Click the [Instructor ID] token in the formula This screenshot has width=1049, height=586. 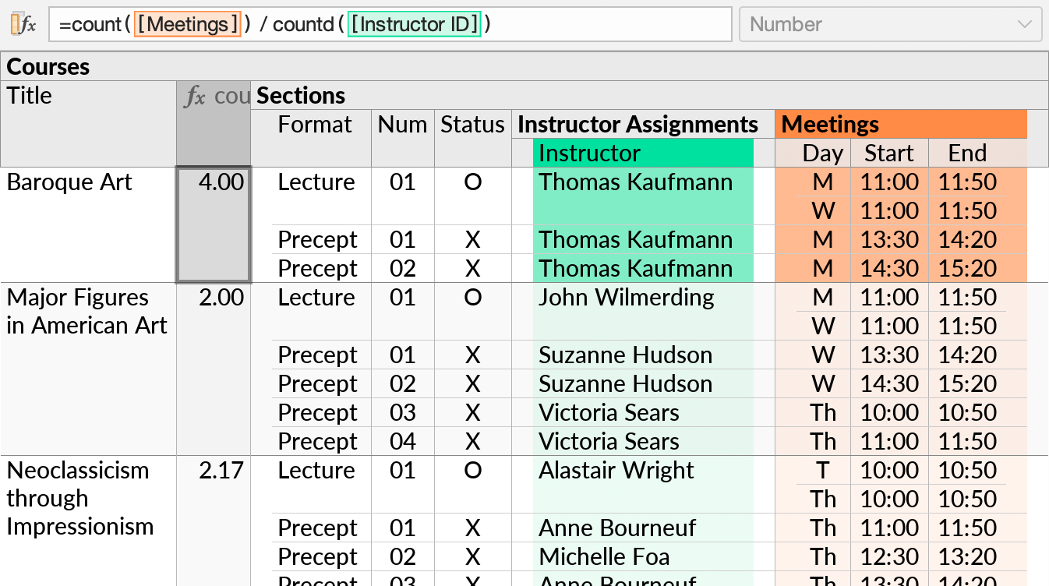[414, 24]
